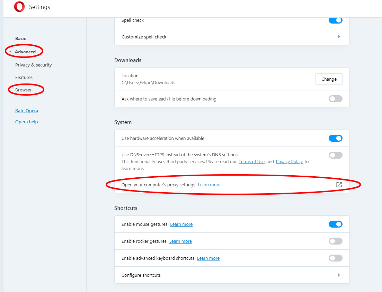The width and height of the screenshot is (382, 292).
Task: Open the Rate Opera link
Action: pos(27,110)
